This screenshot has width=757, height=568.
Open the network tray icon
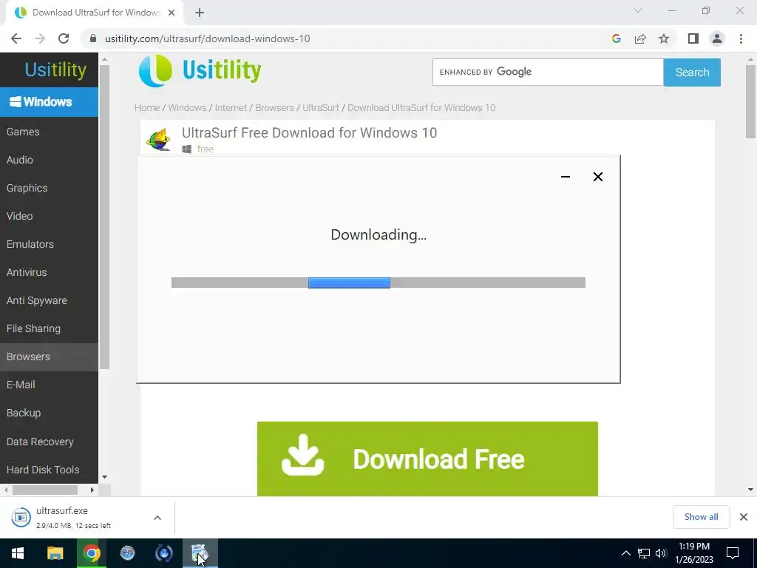(644, 553)
